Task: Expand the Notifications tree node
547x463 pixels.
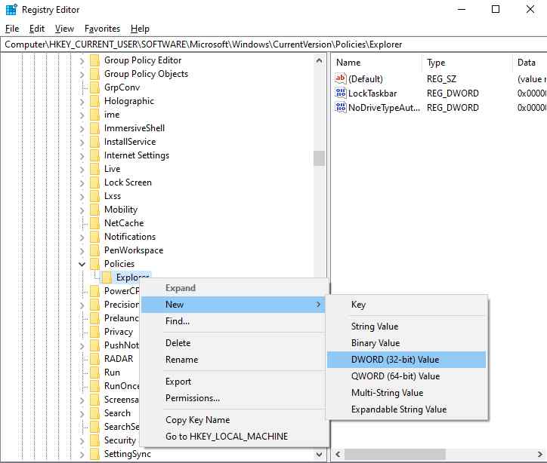Action: [82, 238]
